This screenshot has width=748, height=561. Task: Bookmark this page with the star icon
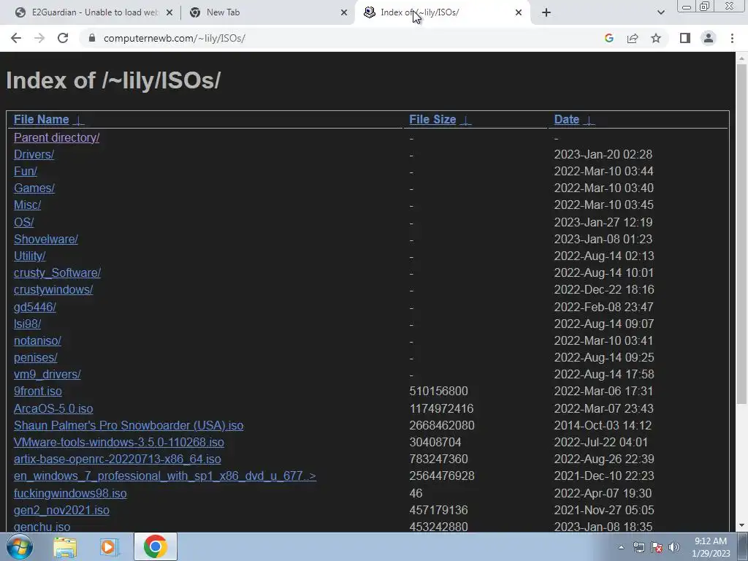coord(656,38)
